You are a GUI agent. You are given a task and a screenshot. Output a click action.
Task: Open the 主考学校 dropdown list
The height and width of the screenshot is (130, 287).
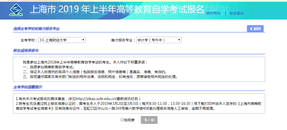coord(62,40)
